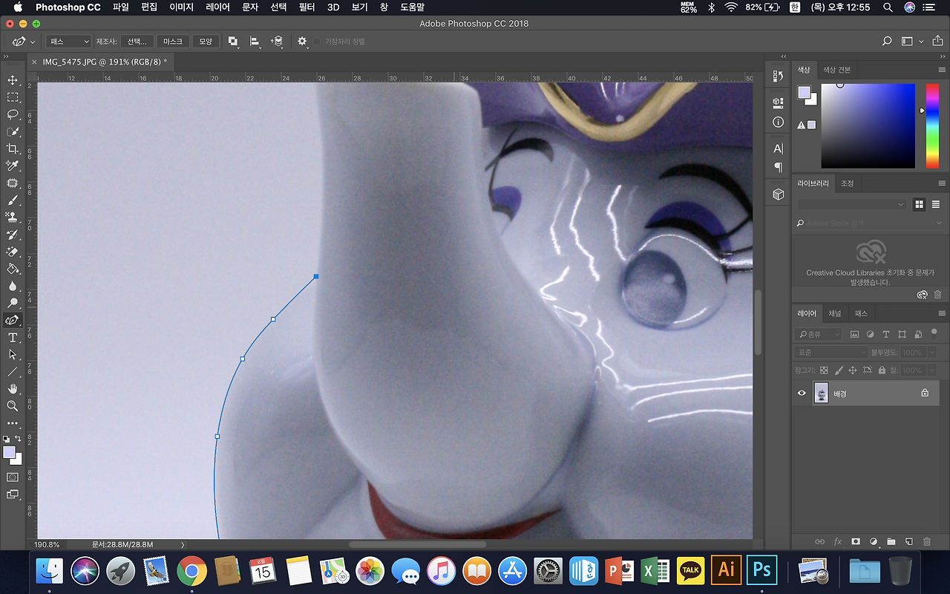Screen dimensions: 950x594
Task: Open the Character panel icon
Action: point(778,148)
